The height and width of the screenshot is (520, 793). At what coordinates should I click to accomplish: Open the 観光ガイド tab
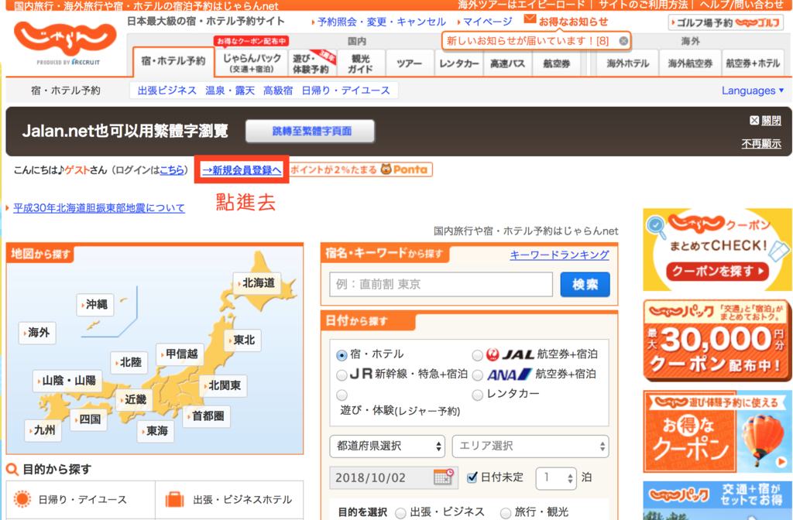pos(361,63)
